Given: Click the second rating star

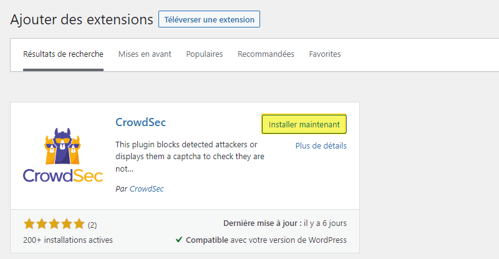Looking at the screenshot, I should (x=41, y=224).
